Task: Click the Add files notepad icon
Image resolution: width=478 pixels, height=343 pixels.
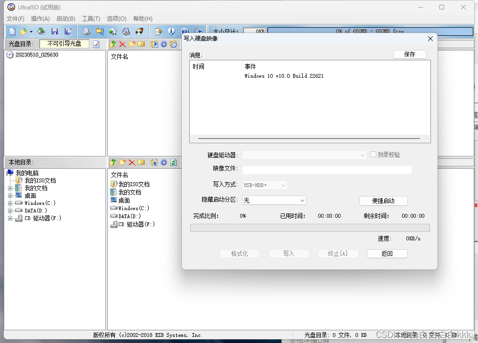Action: point(158,32)
